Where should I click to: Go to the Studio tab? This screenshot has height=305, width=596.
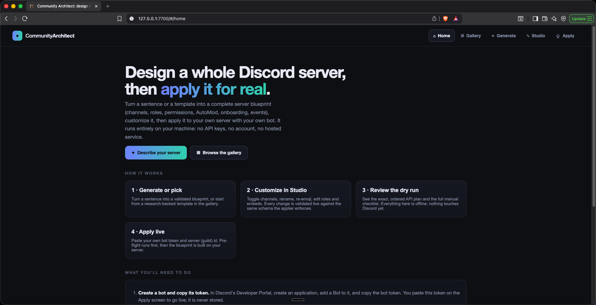tap(536, 36)
